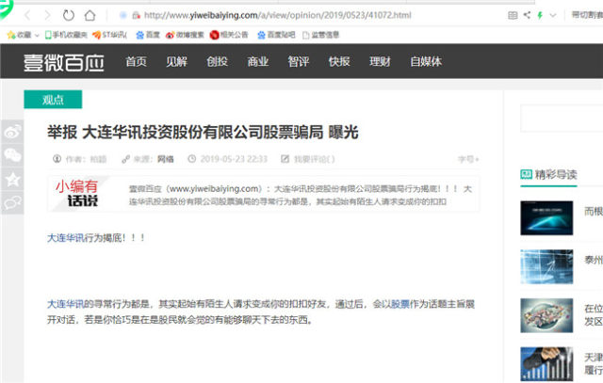Open the browser home page icon
603x383 pixels.
pos(90,15)
